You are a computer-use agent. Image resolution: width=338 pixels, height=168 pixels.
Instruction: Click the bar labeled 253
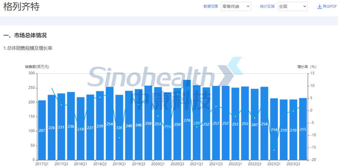point(158,124)
